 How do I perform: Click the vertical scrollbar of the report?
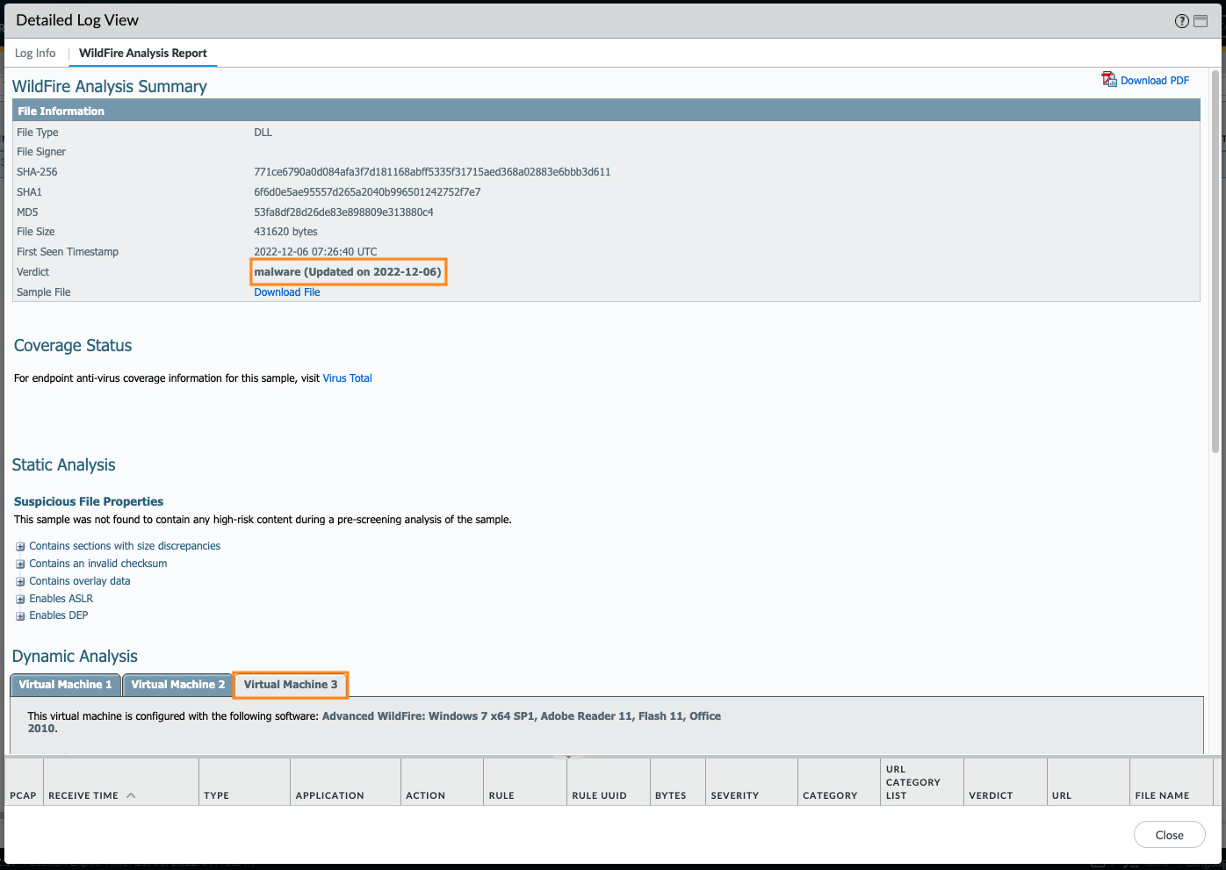(1215, 263)
